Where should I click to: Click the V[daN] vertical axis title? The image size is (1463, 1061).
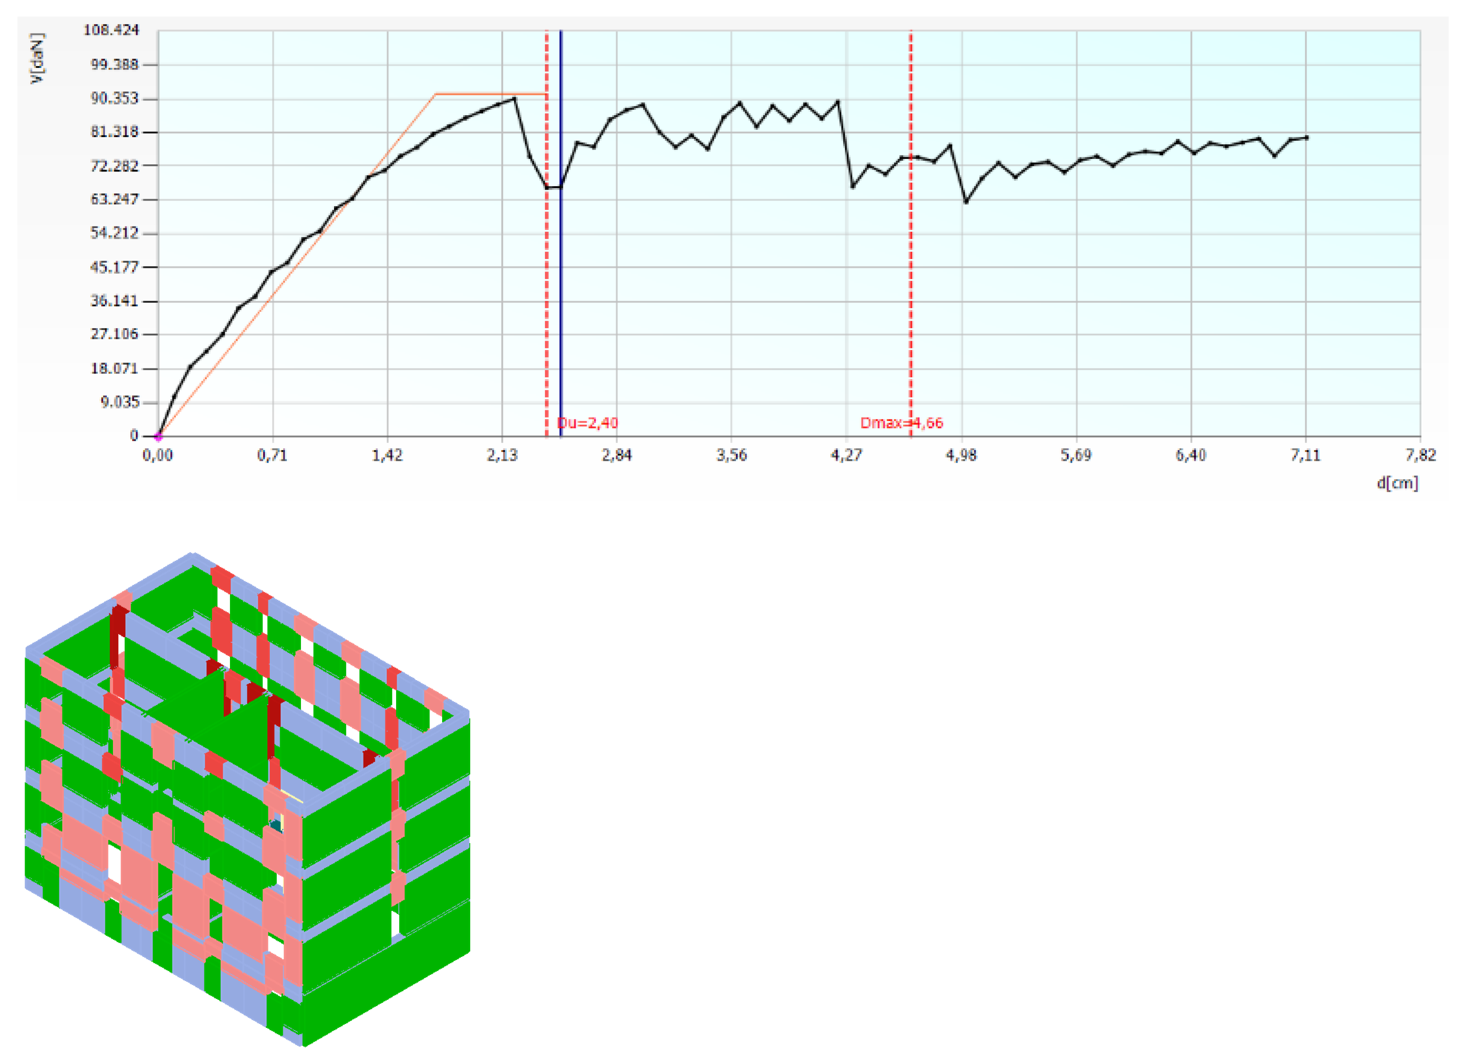pyautogui.click(x=38, y=58)
